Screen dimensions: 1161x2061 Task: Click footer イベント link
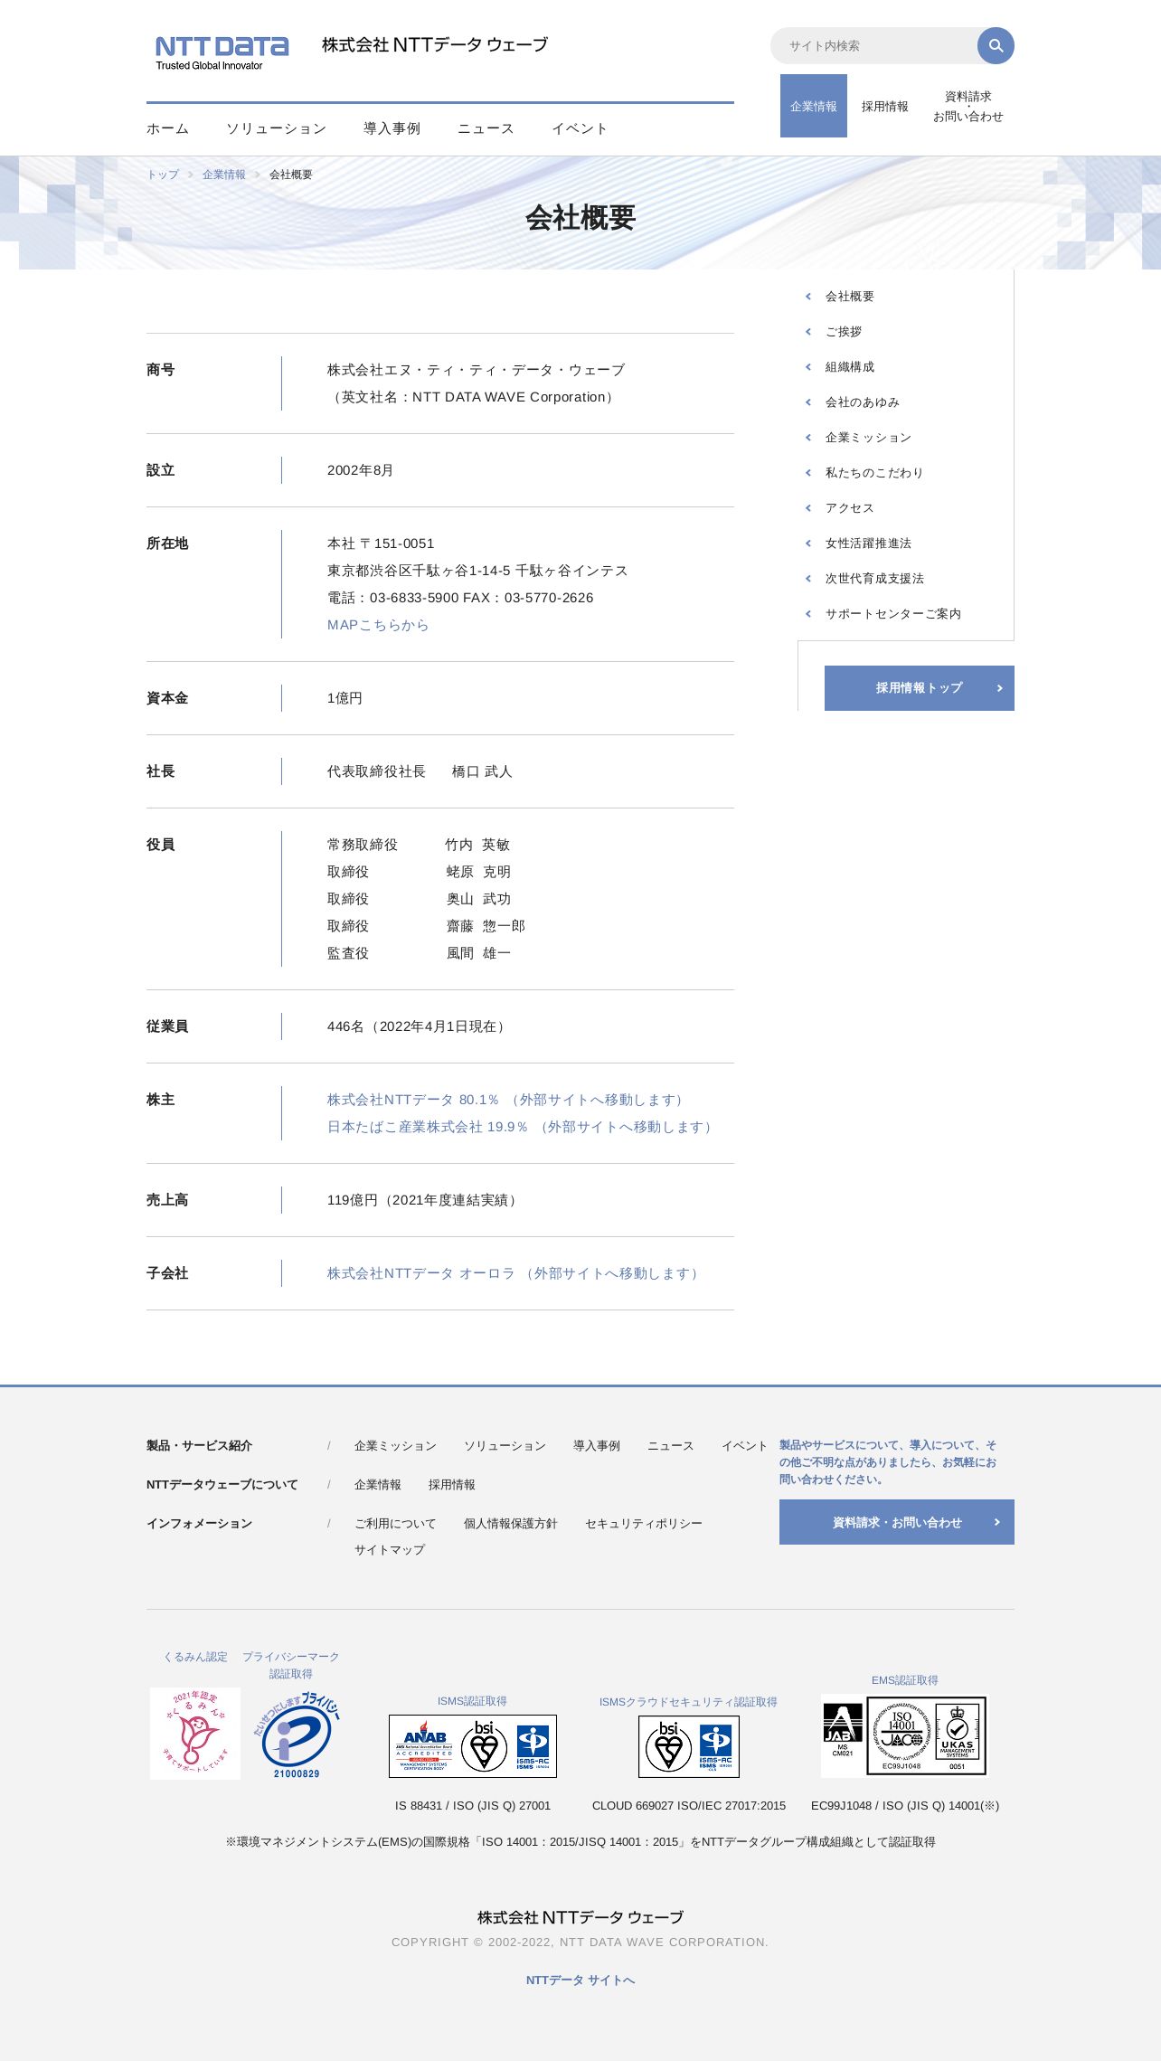click(x=745, y=1446)
